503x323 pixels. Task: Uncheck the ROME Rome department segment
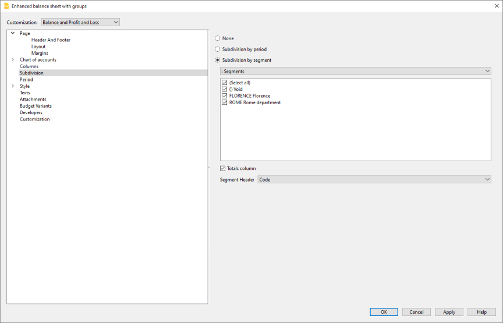225,102
